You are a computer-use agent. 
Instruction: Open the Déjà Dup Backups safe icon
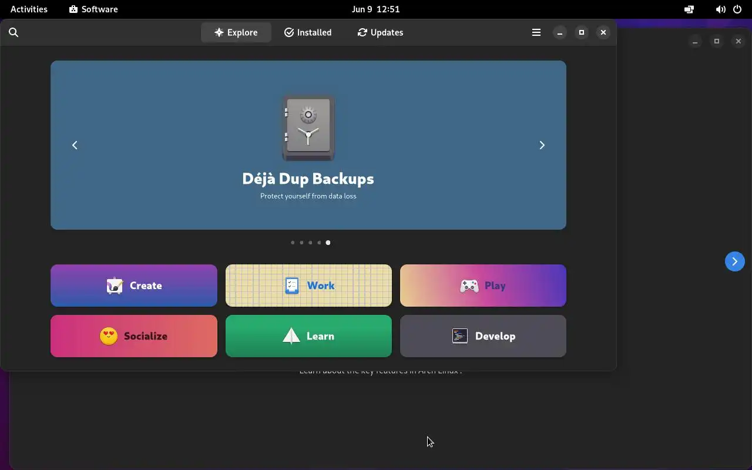pyautogui.click(x=308, y=129)
